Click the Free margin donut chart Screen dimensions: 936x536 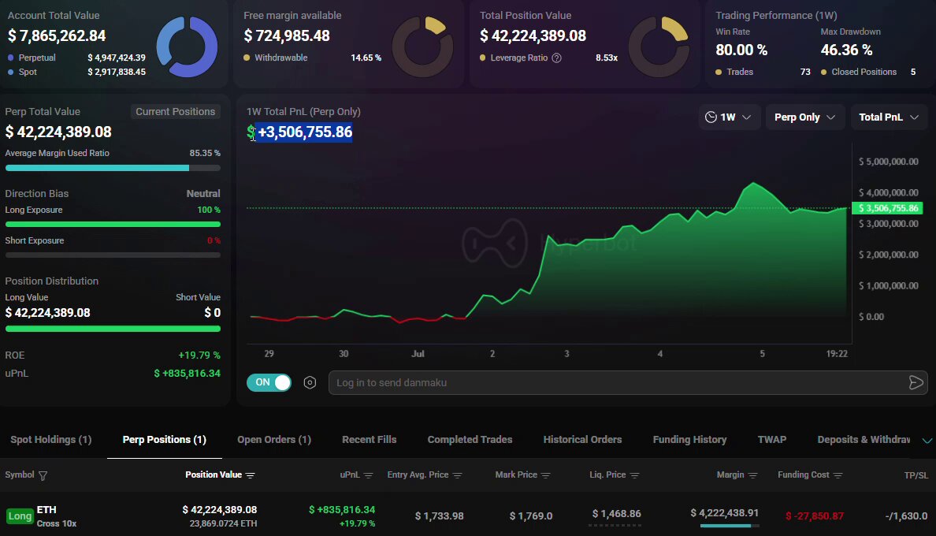(422, 47)
